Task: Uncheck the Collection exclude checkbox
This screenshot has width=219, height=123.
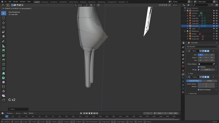Action: 188,11
